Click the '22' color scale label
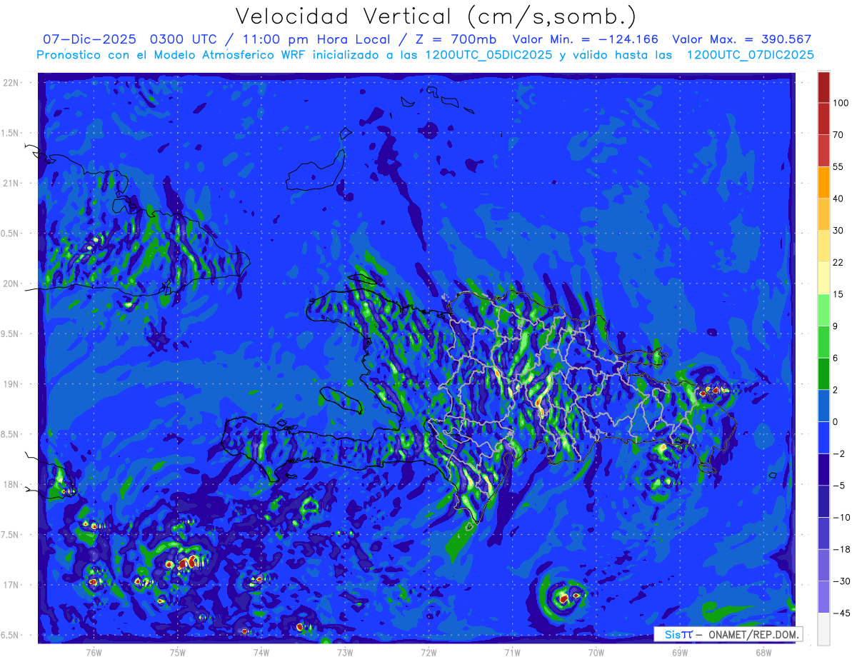The image size is (857, 662). (838, 262)
